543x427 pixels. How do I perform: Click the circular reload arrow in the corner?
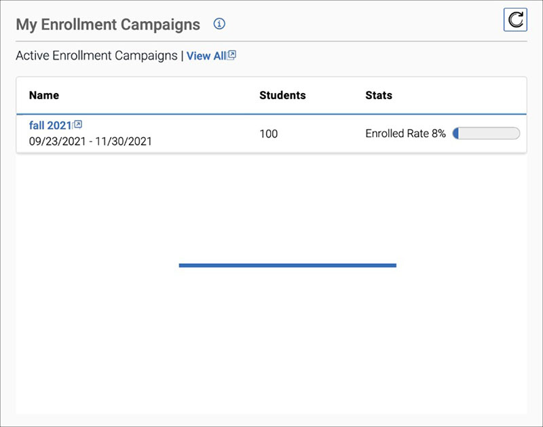516,20
